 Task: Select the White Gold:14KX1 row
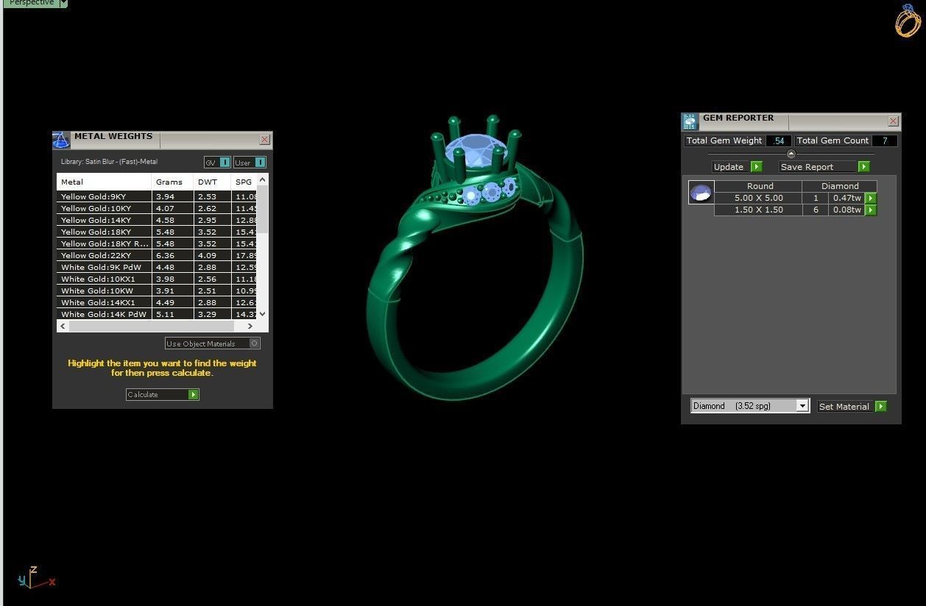(157, 302)
